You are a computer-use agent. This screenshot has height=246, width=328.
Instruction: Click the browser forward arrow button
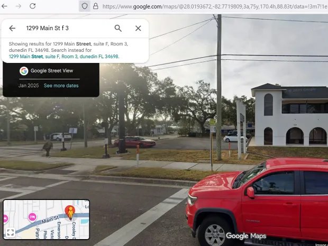tap(19, 6)
